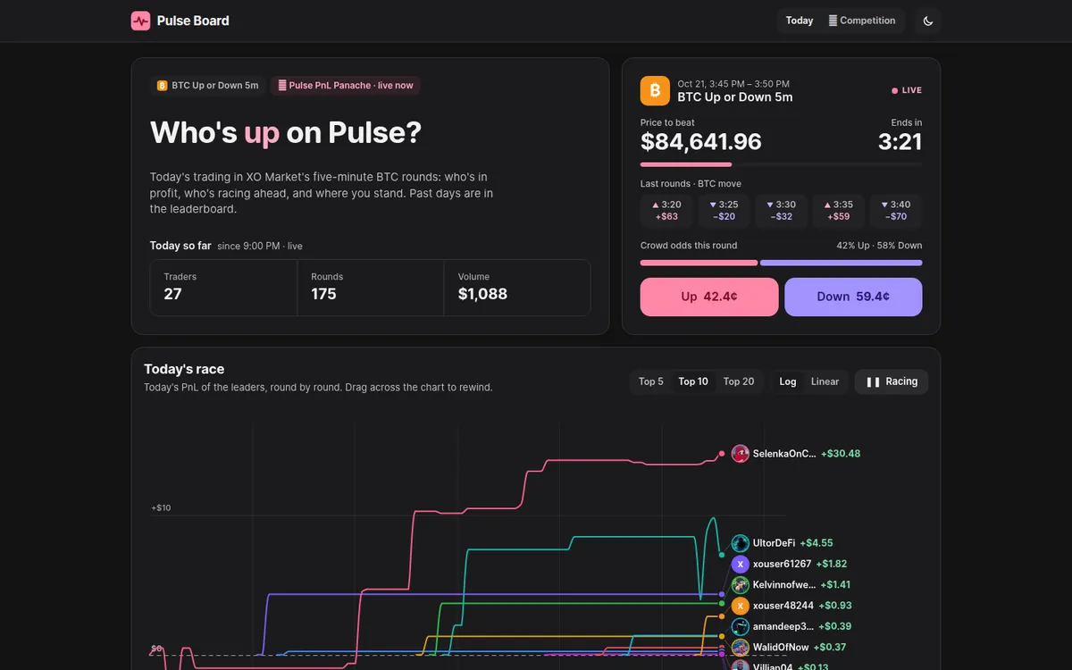Viewport: 1072px width, 670px height.
Task: Click amandeep3 avatar in the race
Action: coord(740,626)
